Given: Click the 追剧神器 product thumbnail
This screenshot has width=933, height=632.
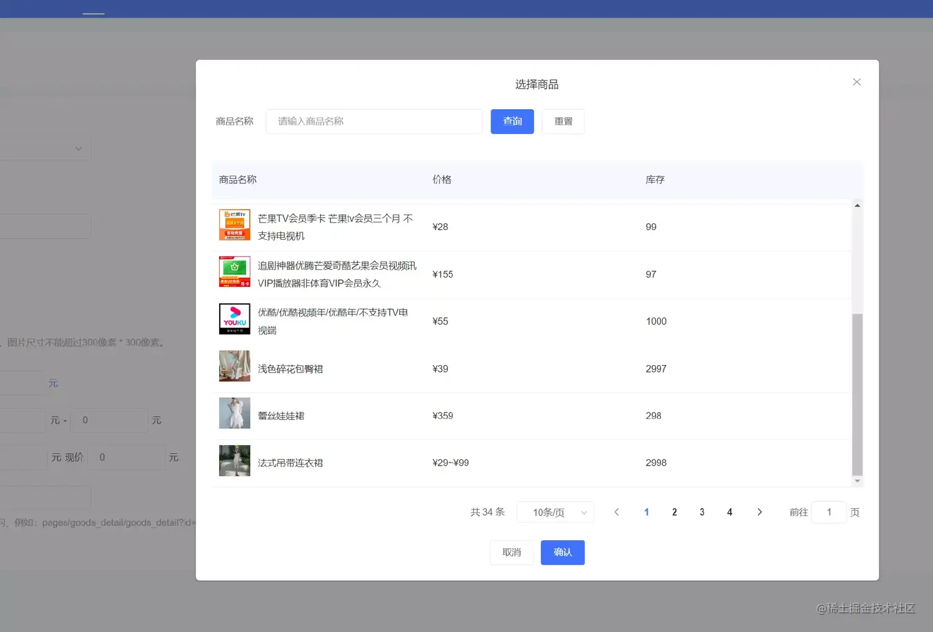Looking at the screenshot, I should coord(234,272).
